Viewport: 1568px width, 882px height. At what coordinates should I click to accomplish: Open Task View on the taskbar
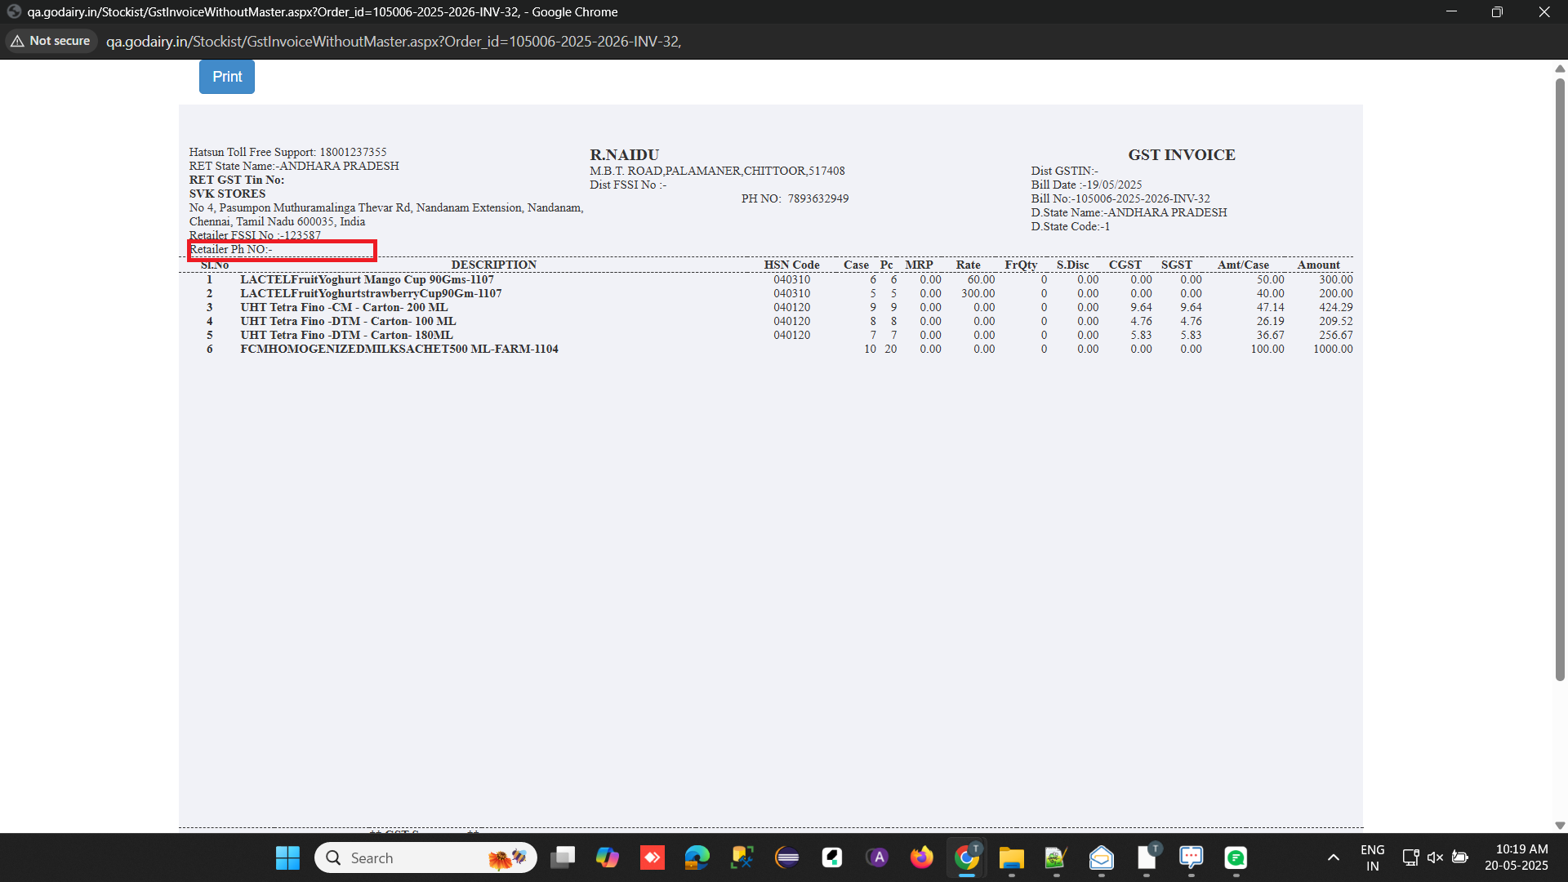pos(563,857)
